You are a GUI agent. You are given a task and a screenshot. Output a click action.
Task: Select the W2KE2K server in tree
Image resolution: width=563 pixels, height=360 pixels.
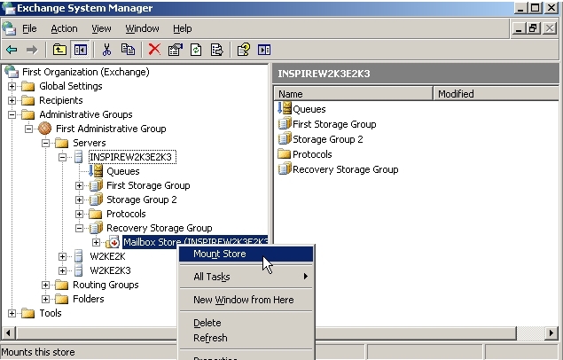point(107,256)
